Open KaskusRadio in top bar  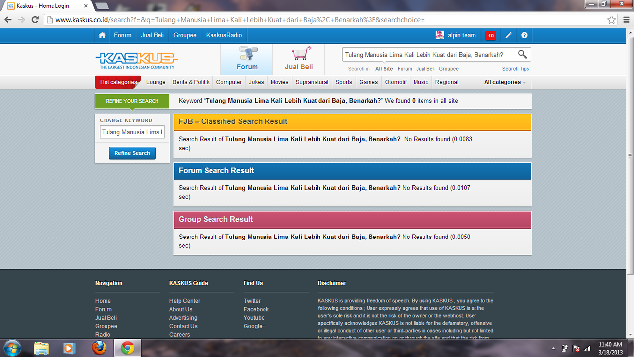[x=224, y=35]
